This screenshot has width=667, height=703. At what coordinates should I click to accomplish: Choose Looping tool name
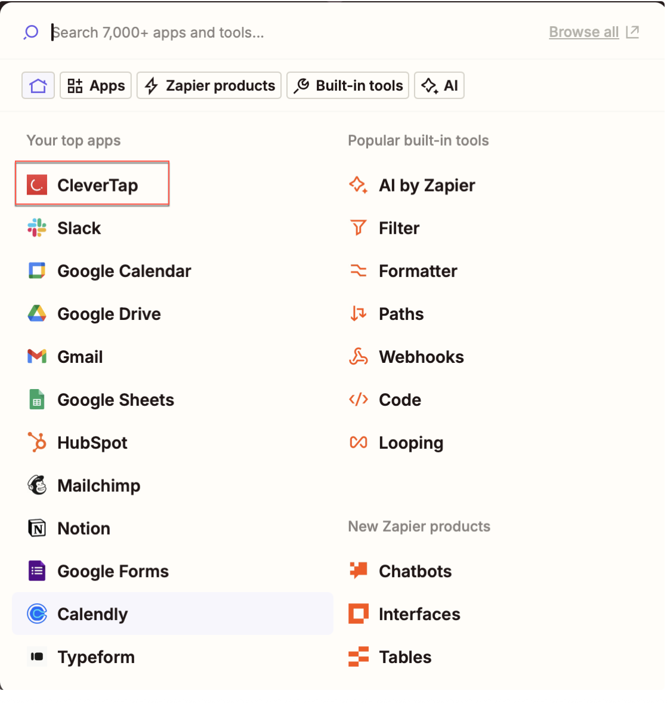pyautogui.click(x=411, y=443)
